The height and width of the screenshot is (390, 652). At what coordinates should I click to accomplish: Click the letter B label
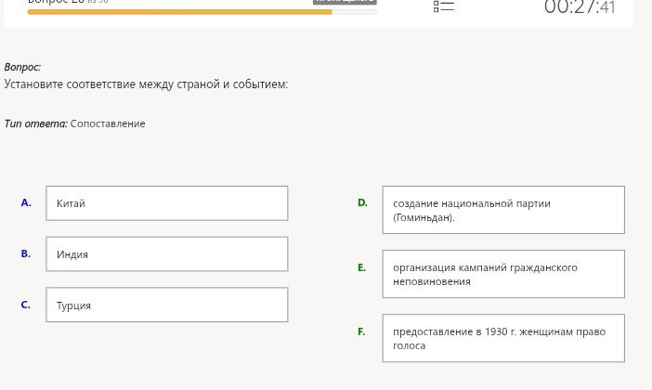click(x=26, y=253)
